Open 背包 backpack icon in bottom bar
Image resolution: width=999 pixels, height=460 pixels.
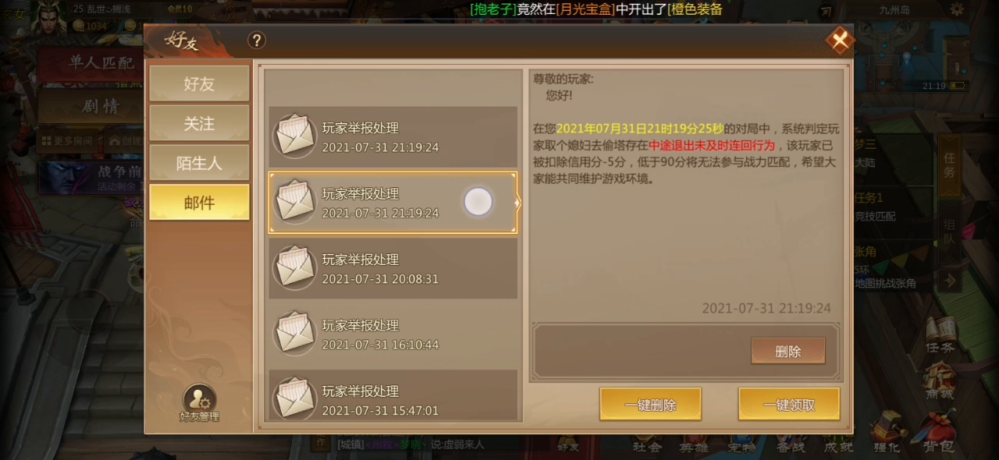click(937, 432)
